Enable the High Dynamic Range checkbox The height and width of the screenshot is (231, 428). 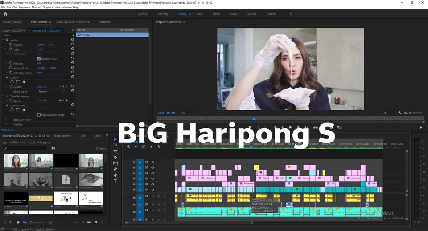click(x=39, y=115)
